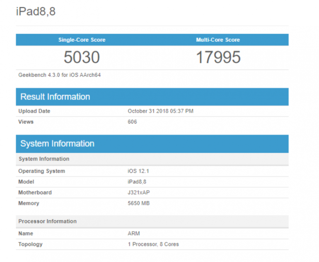Select the 5650 MB memory value
Screen dimensions: 319x262
138,203
